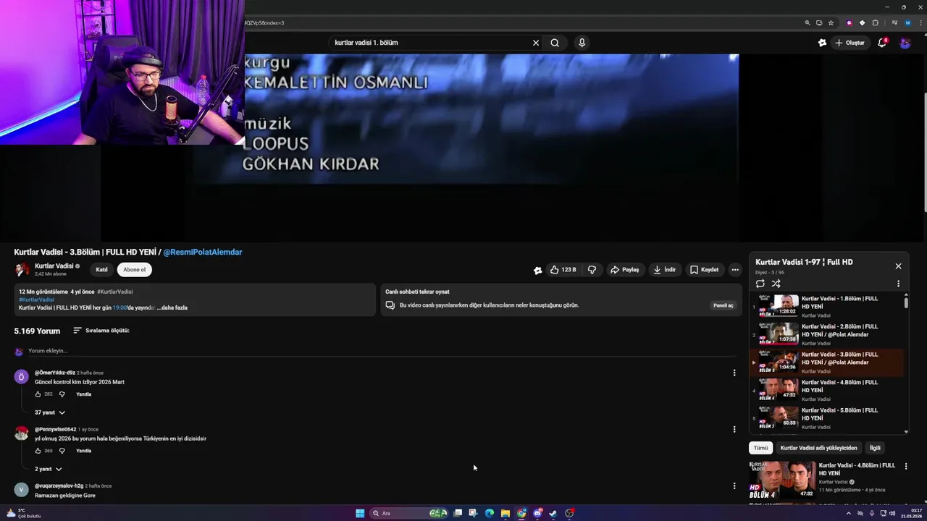The image size is (927, 521).
Task: Play playlist item Kurtlar Vadisi 5.Bölüm
Action: (x=826, y=418)
